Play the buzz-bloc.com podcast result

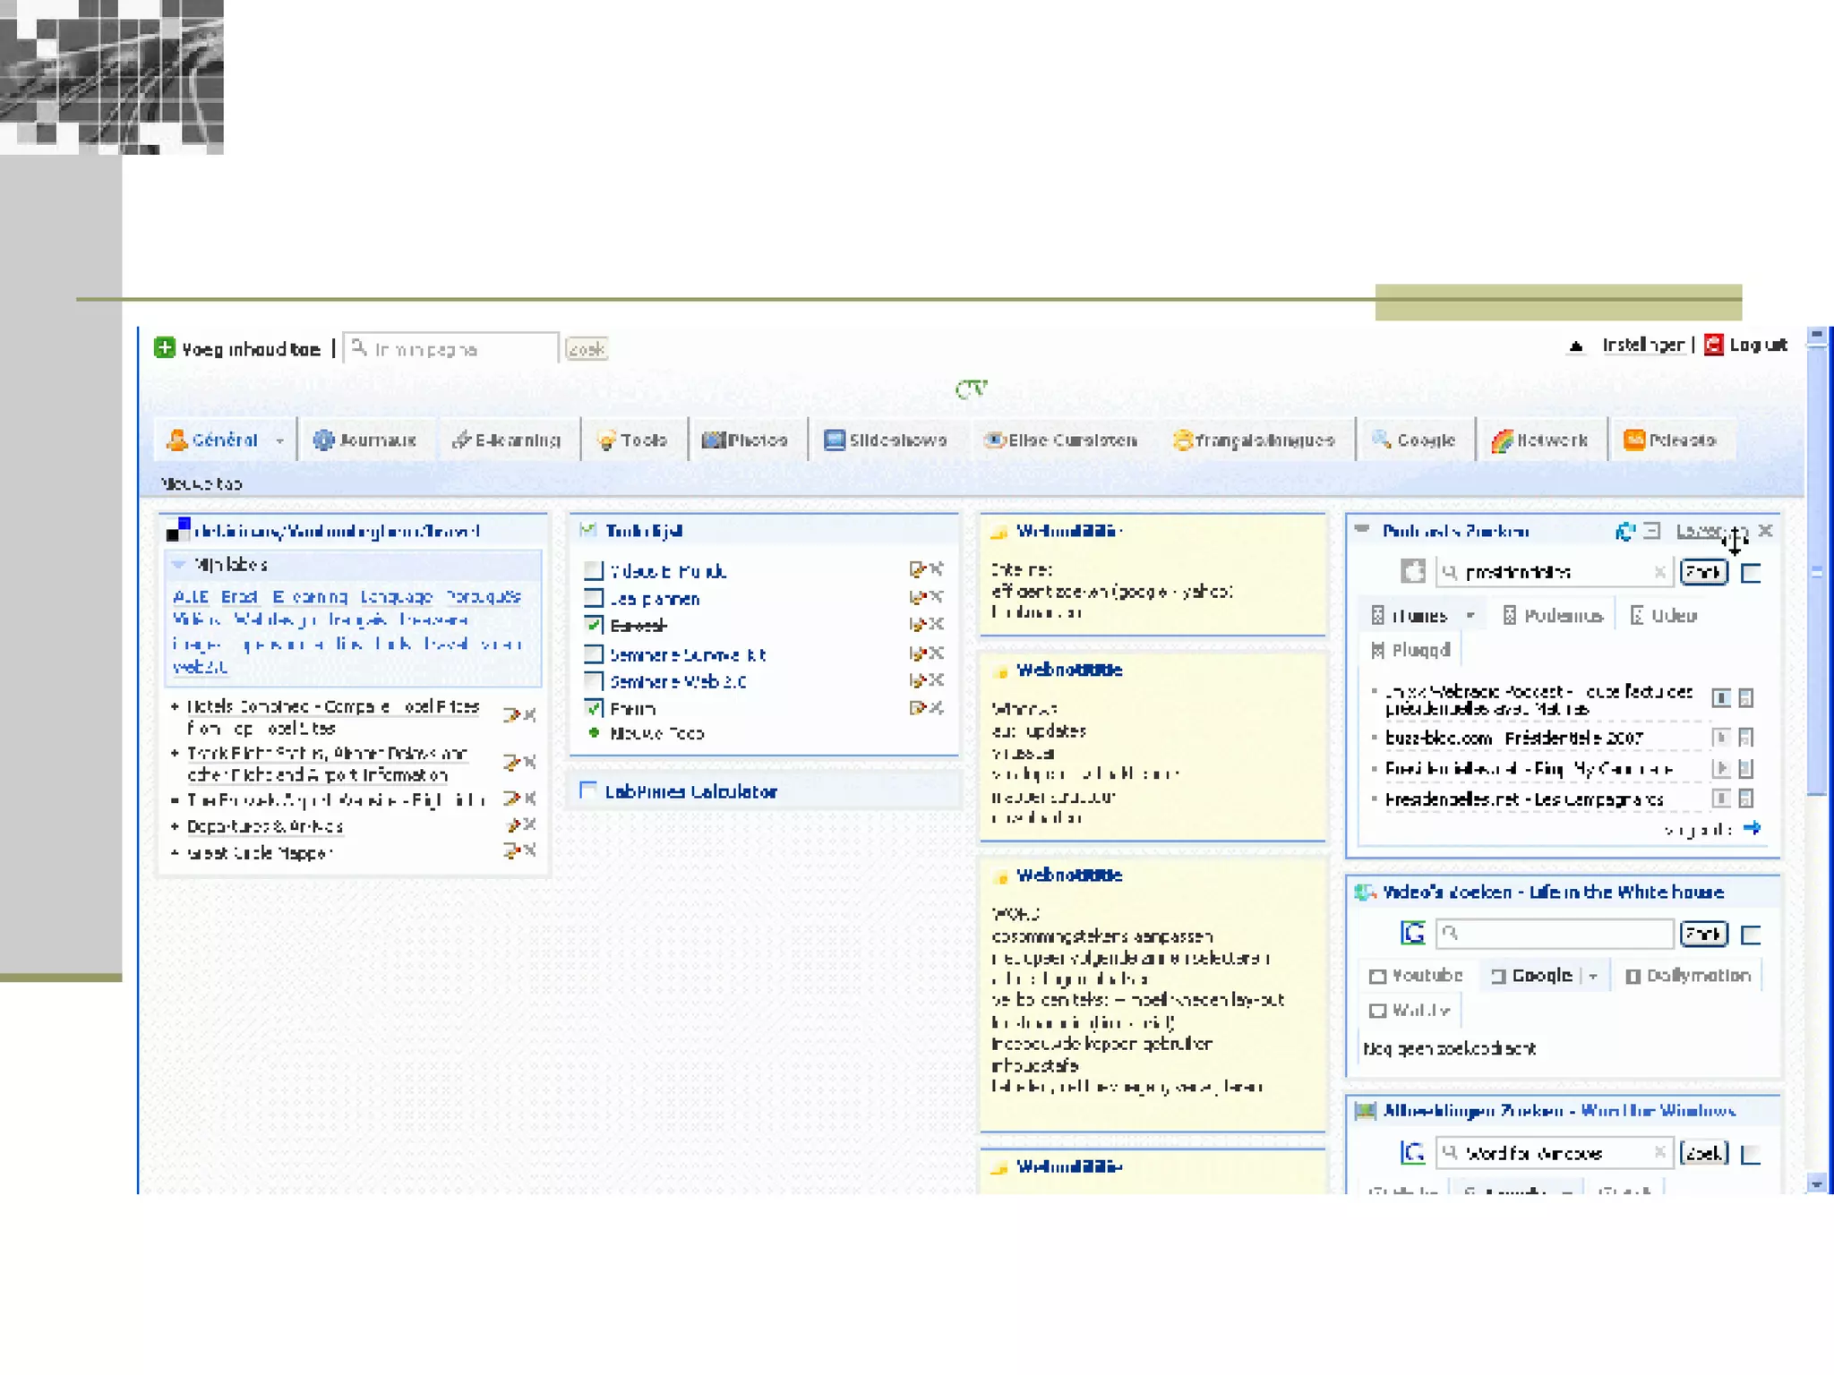click(x=1720, y=738)
